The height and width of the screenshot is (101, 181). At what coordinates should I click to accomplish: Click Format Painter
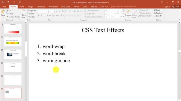tap(13, 17)
